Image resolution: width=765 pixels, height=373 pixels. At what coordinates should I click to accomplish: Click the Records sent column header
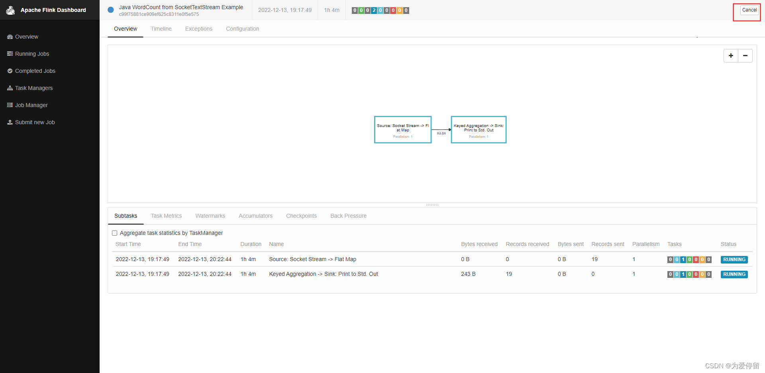pyautogui.click(x=608, y=244)
